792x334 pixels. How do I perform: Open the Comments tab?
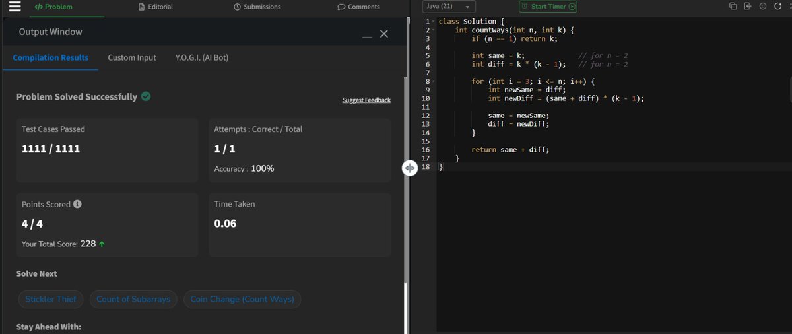tap(358, 7)
